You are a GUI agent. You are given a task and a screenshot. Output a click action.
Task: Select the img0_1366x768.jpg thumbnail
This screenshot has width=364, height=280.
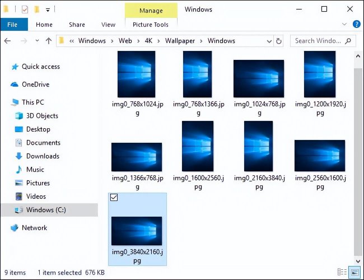click(137, 157)
